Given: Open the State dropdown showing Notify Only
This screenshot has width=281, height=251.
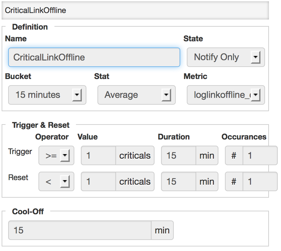Looking at the screenshot, I should tap(226, 57).
